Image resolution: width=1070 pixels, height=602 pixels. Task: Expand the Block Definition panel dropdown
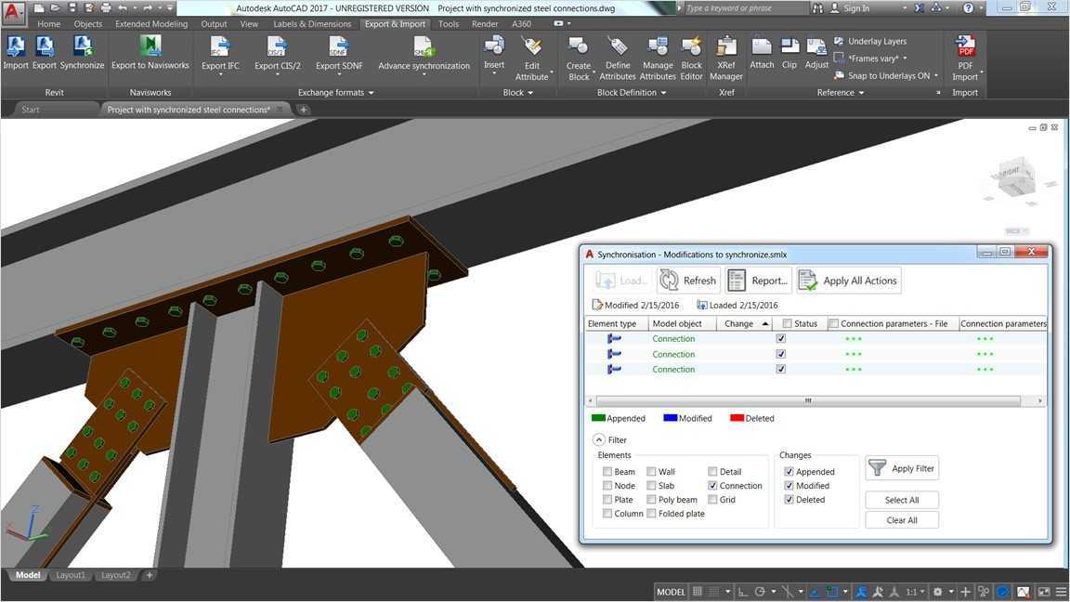tap(663, 93)
